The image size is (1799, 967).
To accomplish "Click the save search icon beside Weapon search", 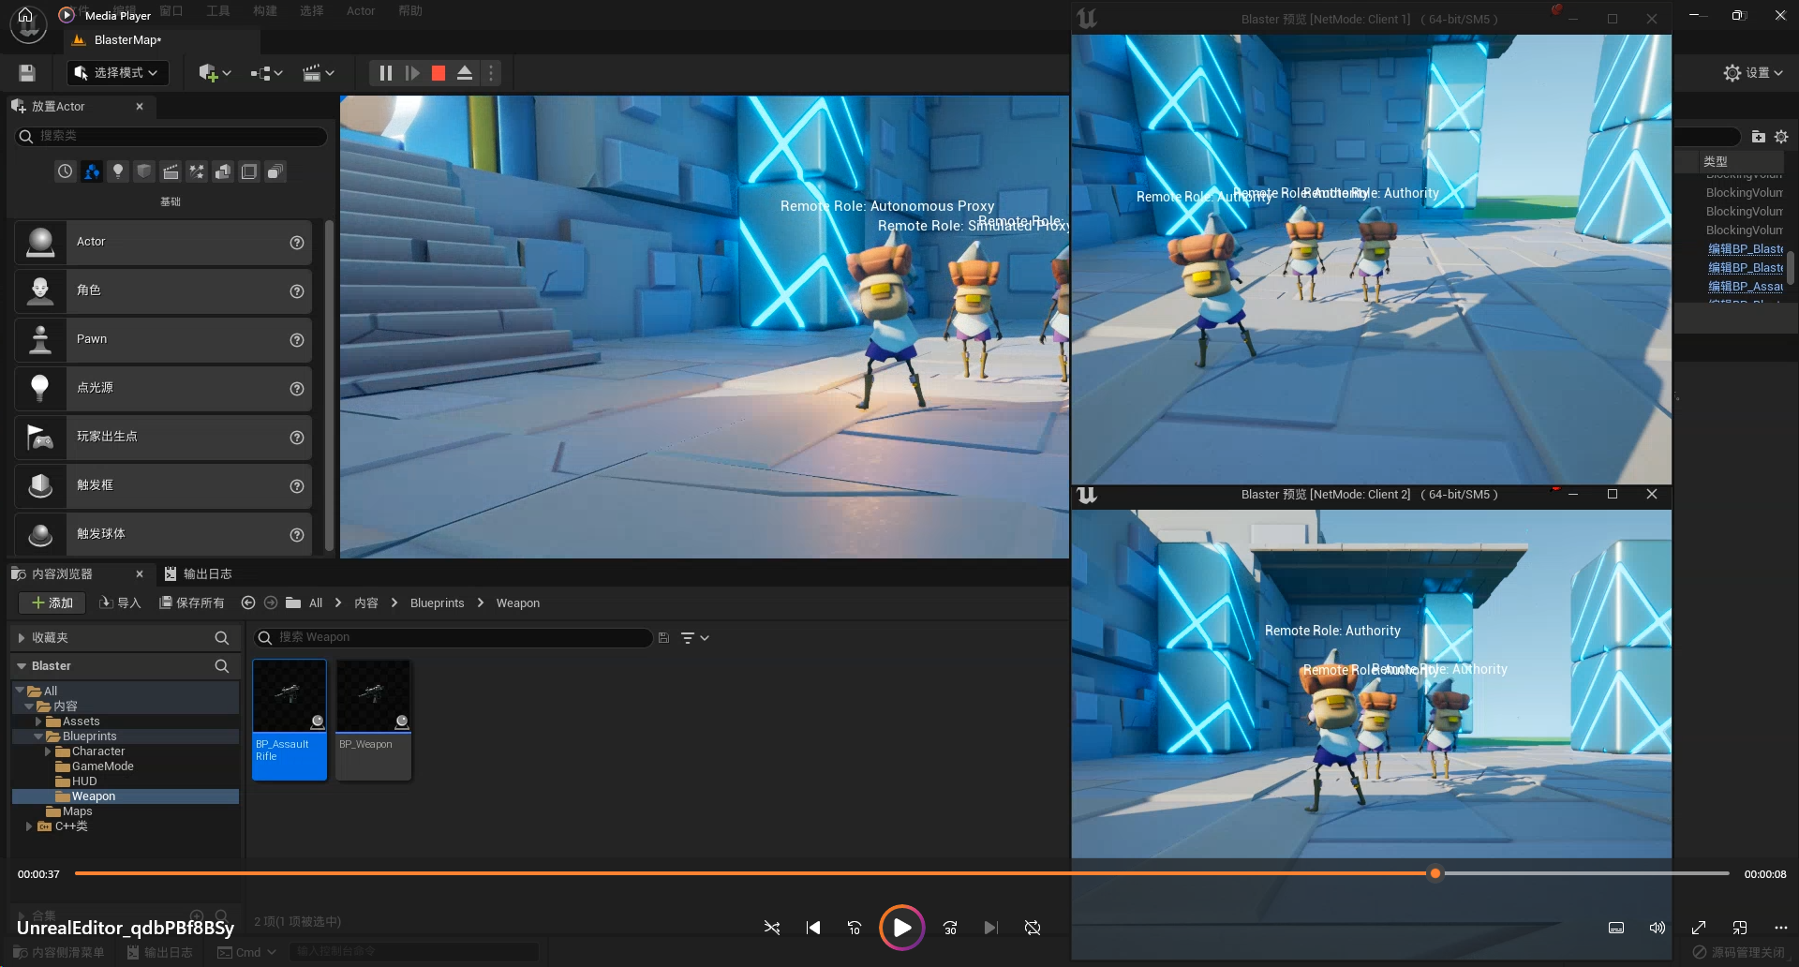I will (663, 638).
